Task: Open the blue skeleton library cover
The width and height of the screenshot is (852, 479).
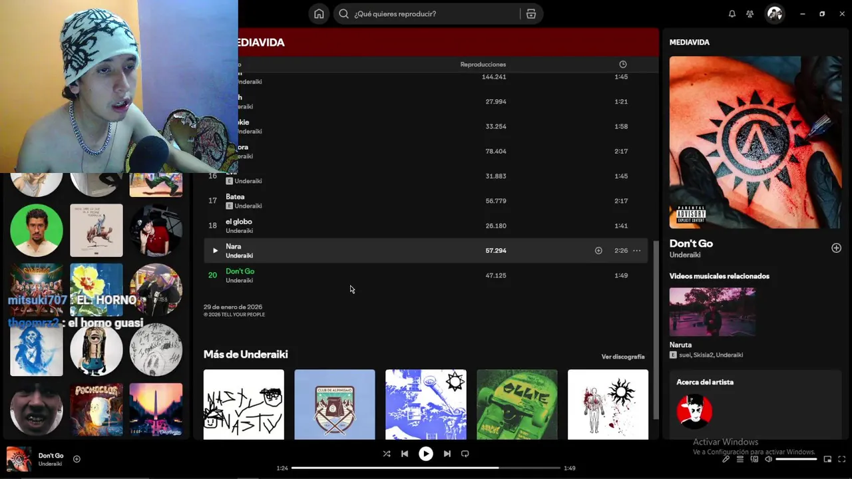Action: [37, 350]
